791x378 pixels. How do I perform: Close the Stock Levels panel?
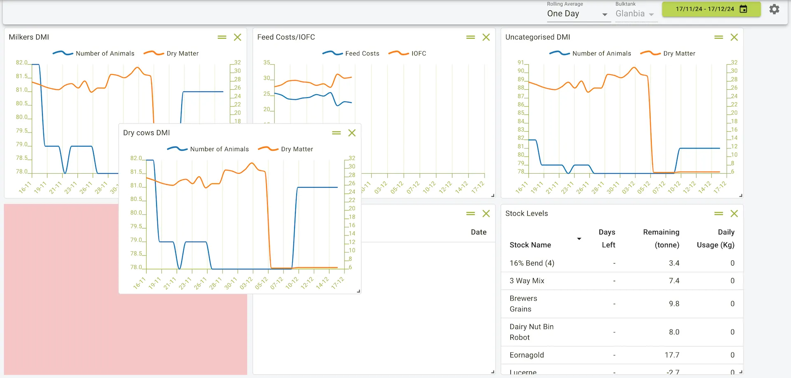tap(734, 214)
